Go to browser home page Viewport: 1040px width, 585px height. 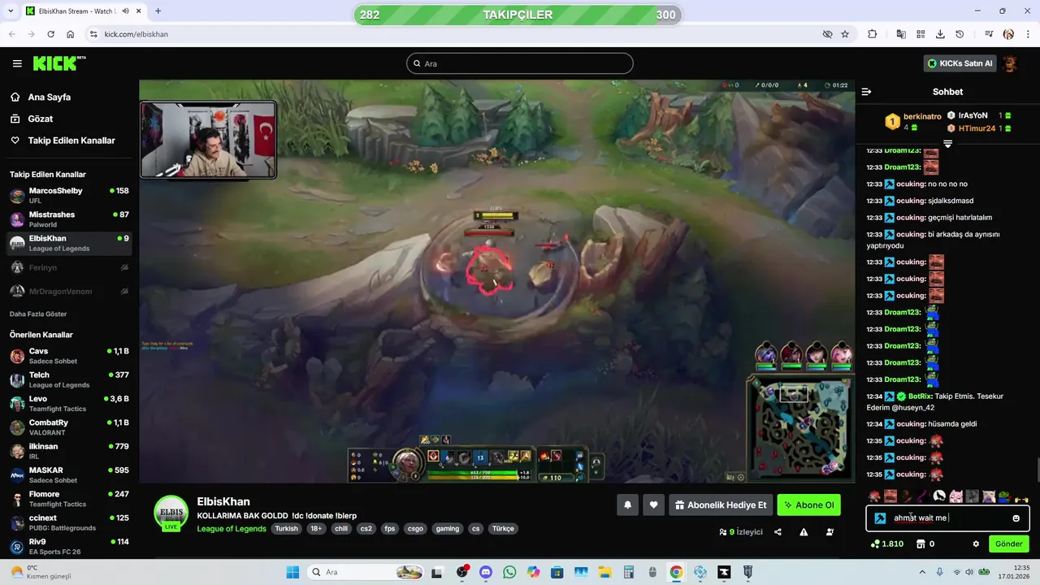point(71,34)
